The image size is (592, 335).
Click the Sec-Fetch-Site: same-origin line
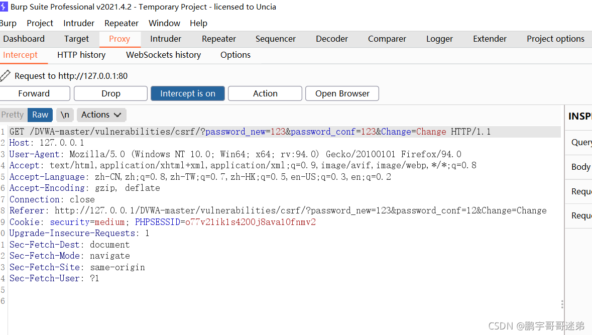tap(77, 267)
